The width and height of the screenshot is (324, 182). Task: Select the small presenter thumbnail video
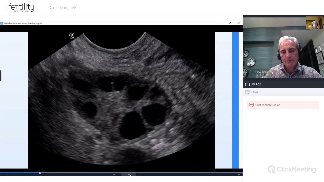314,23
